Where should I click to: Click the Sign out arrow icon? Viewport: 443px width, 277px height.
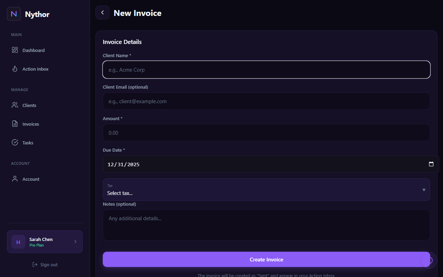35,265
